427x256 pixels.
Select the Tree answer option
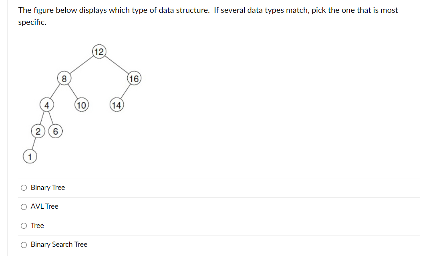click(24, 225)
